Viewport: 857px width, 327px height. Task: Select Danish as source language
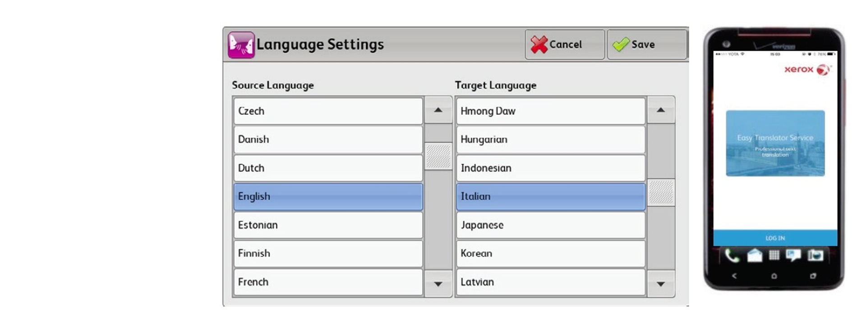[x=328, y=140]
